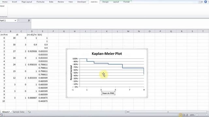
Task: Open Excel Help question mark icon
Action: click(205, 2)
